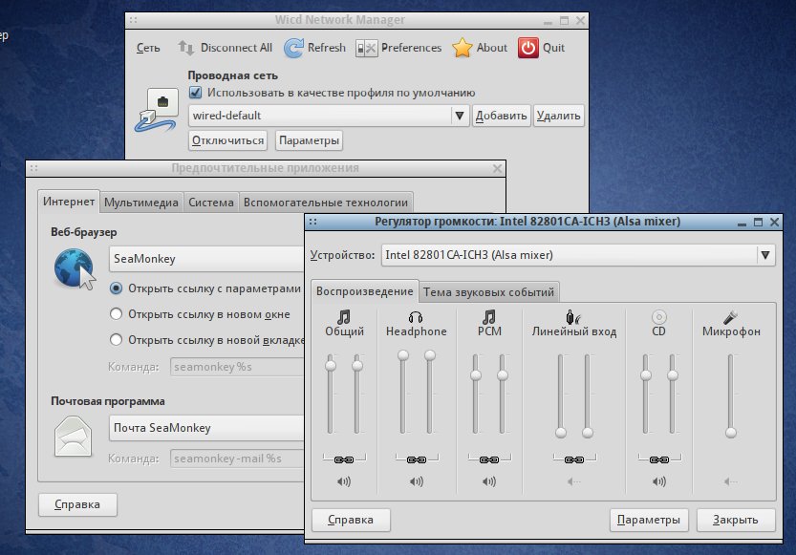Click the web browser globe icon
The image size is (796, 555).
pos(75,268)
